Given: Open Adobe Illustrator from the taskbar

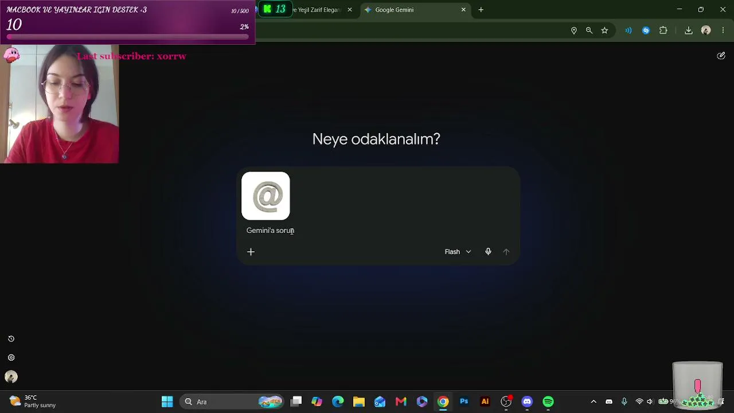Looking at the screenshot, I should click(x=485, y=402).
